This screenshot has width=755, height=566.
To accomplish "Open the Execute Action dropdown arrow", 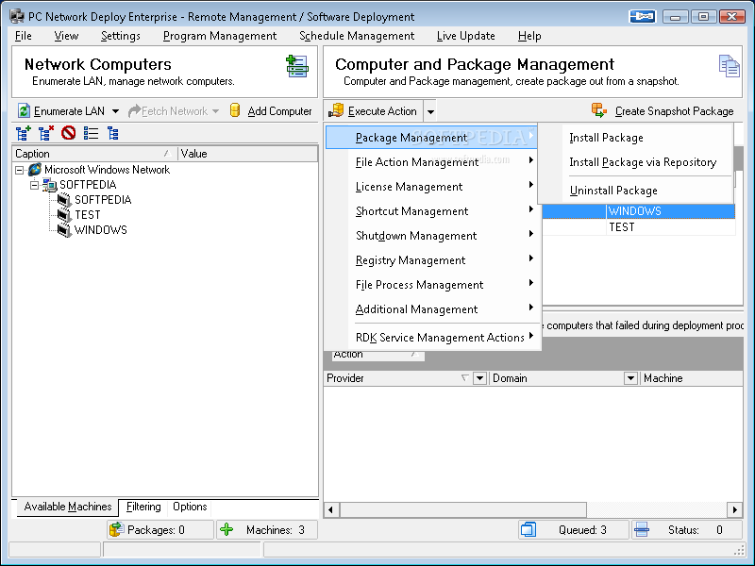I will pyautogui.click(x=430, y=111).
